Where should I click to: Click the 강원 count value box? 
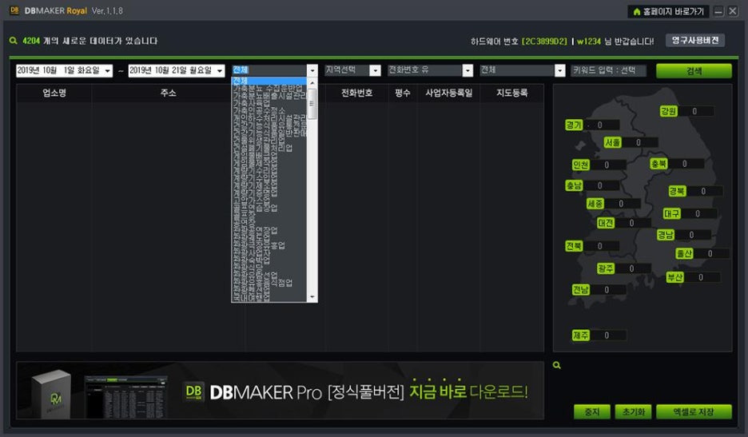(697, 111)
